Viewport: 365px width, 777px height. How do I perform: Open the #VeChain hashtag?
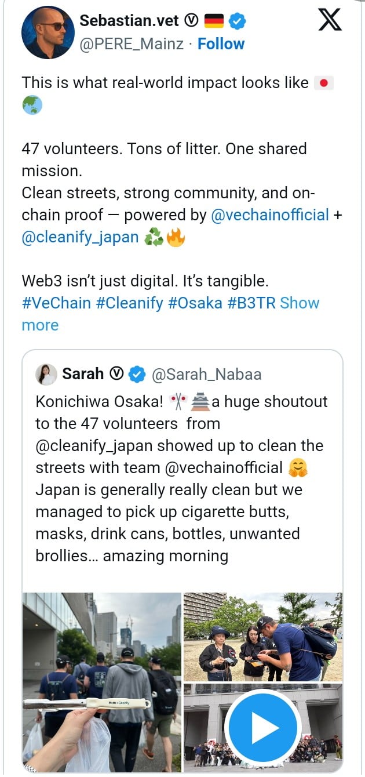(56, 303)
